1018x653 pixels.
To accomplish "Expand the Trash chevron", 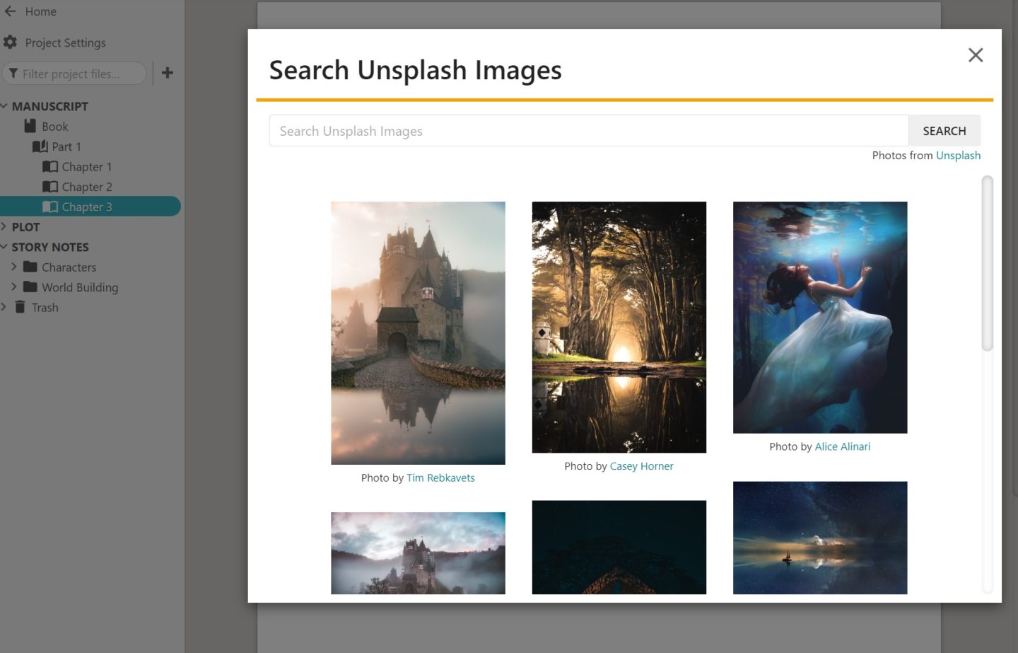I will (x=4, y=307).
